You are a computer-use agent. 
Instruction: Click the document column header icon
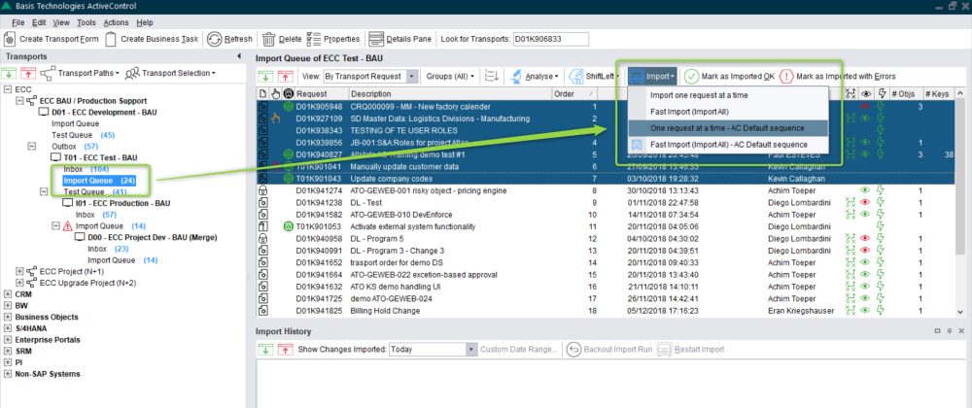click(x=262, y=94)
